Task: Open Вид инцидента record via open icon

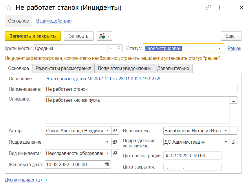Action: coord(115,153)
